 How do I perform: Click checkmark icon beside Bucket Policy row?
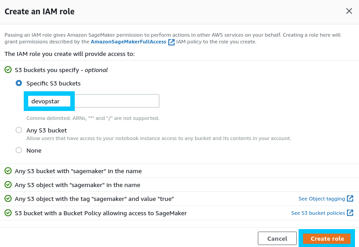tap(8, 213)
